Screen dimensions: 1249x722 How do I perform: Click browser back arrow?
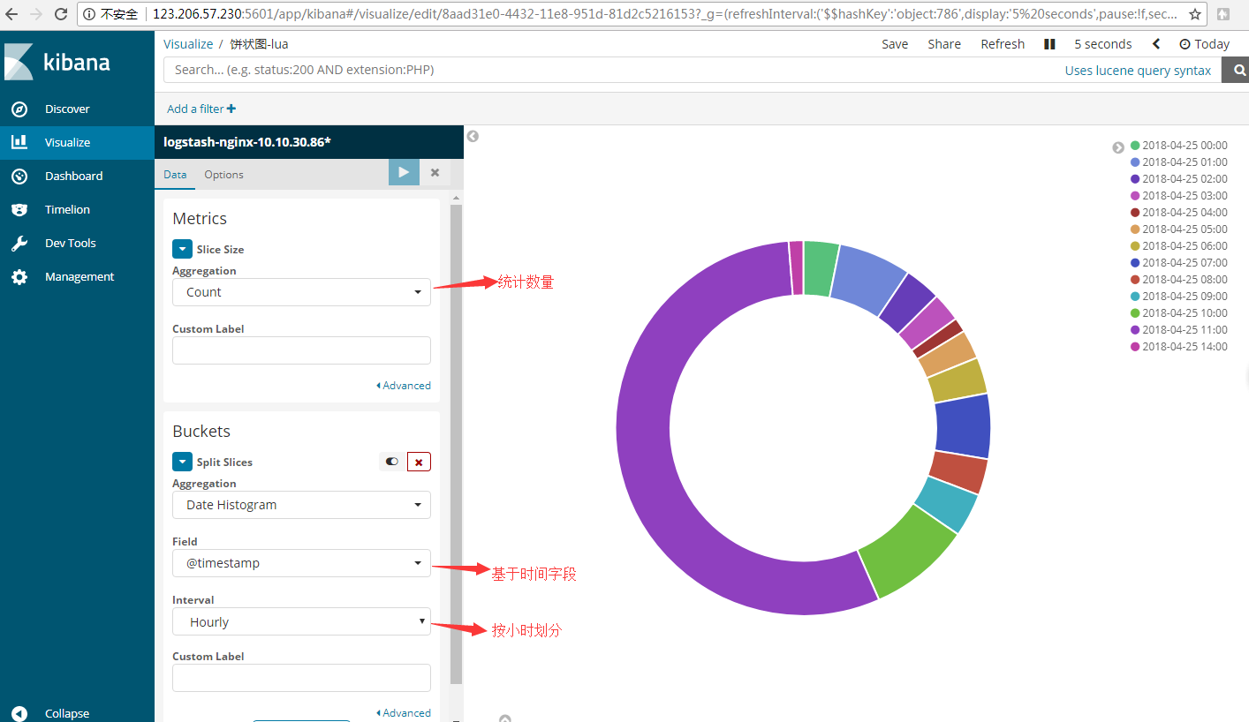point(11,14)
